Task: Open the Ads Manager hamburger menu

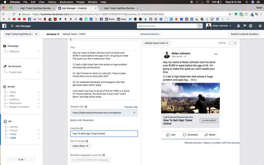Action: pyautogui.click(x=12, y=26)
